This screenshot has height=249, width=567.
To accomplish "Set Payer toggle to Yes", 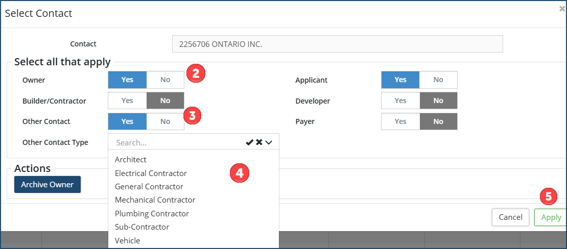I will click(x=400, y=121).
